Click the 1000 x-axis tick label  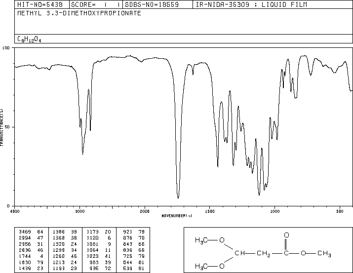275,211
